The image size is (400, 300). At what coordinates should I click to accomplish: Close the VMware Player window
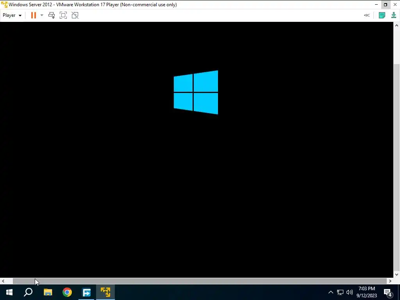395,5
